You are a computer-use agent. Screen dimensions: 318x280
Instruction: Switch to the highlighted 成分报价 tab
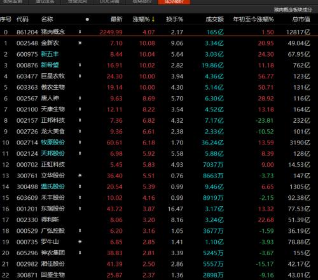(174, 2)
